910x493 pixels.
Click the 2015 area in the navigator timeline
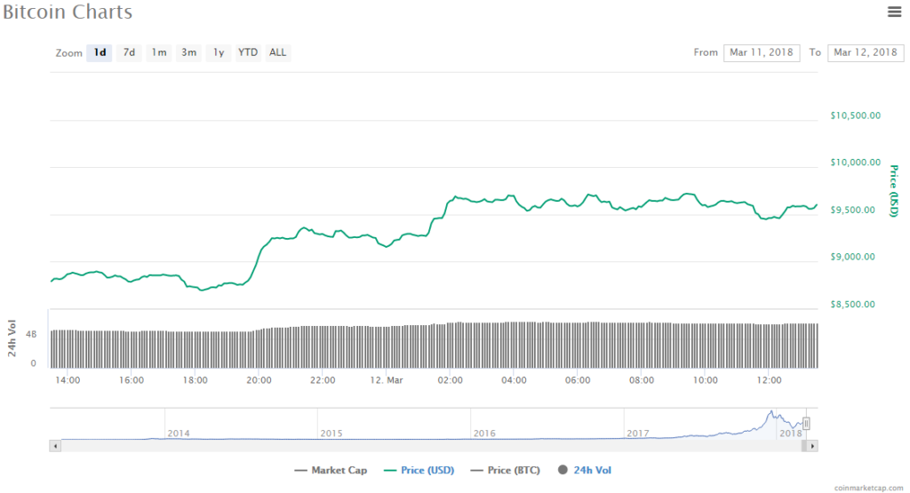[331, 433]
